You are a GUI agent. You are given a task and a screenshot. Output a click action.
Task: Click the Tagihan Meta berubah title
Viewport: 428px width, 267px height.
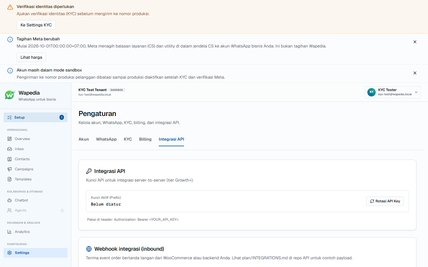38,39
